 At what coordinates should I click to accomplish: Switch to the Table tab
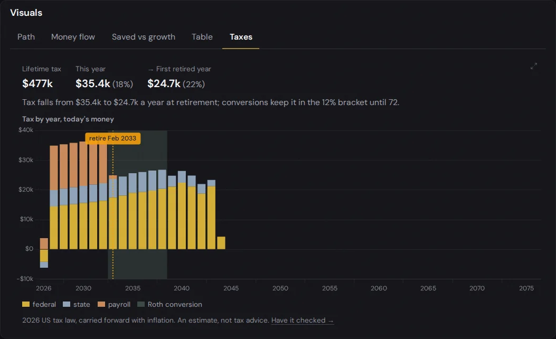point(202,37)
